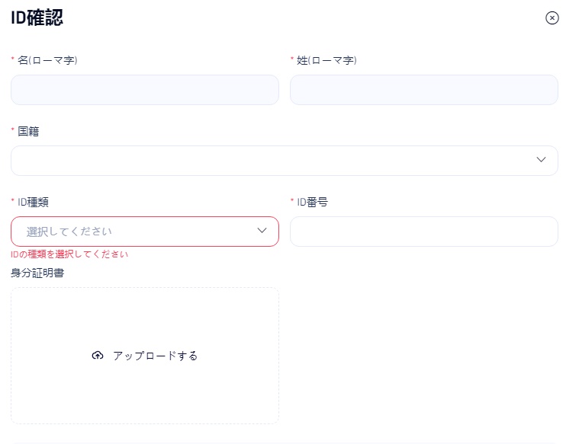Screen dimensions: 579x444
Task: Click the cloud upload icon
Action: 97,356
